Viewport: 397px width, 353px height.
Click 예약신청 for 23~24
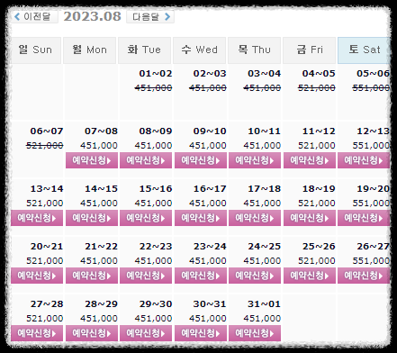tap(201, 276)
